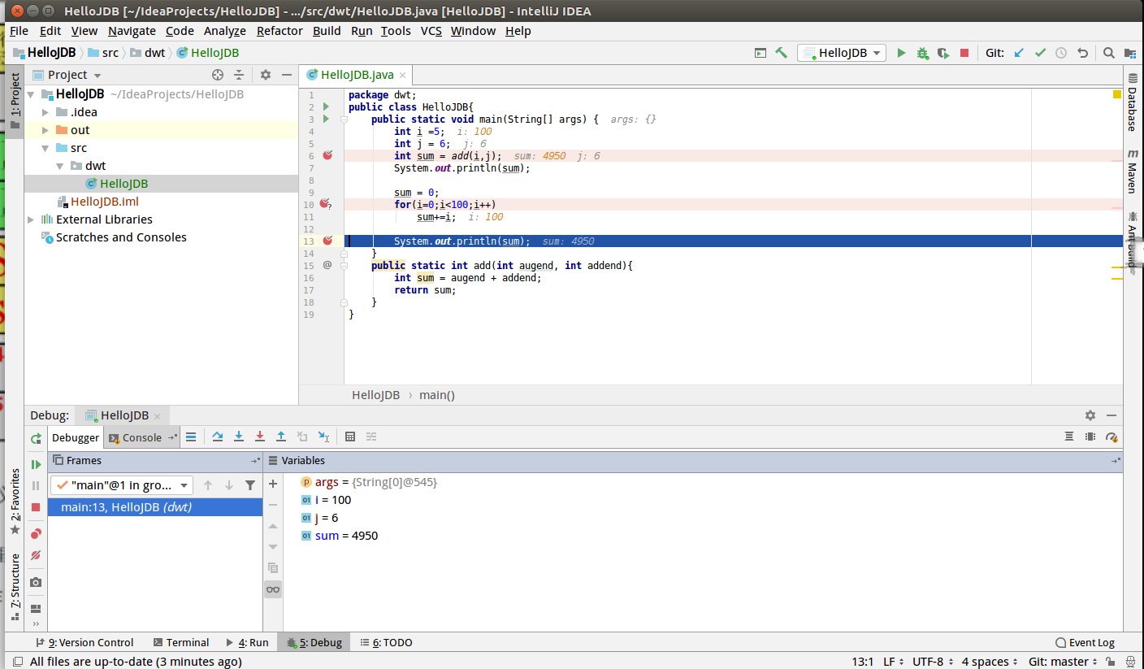Start debugging with the bug icon
Image resolution: width=1144 pixels, height=669 pixels.
click(x=922, y=53)
